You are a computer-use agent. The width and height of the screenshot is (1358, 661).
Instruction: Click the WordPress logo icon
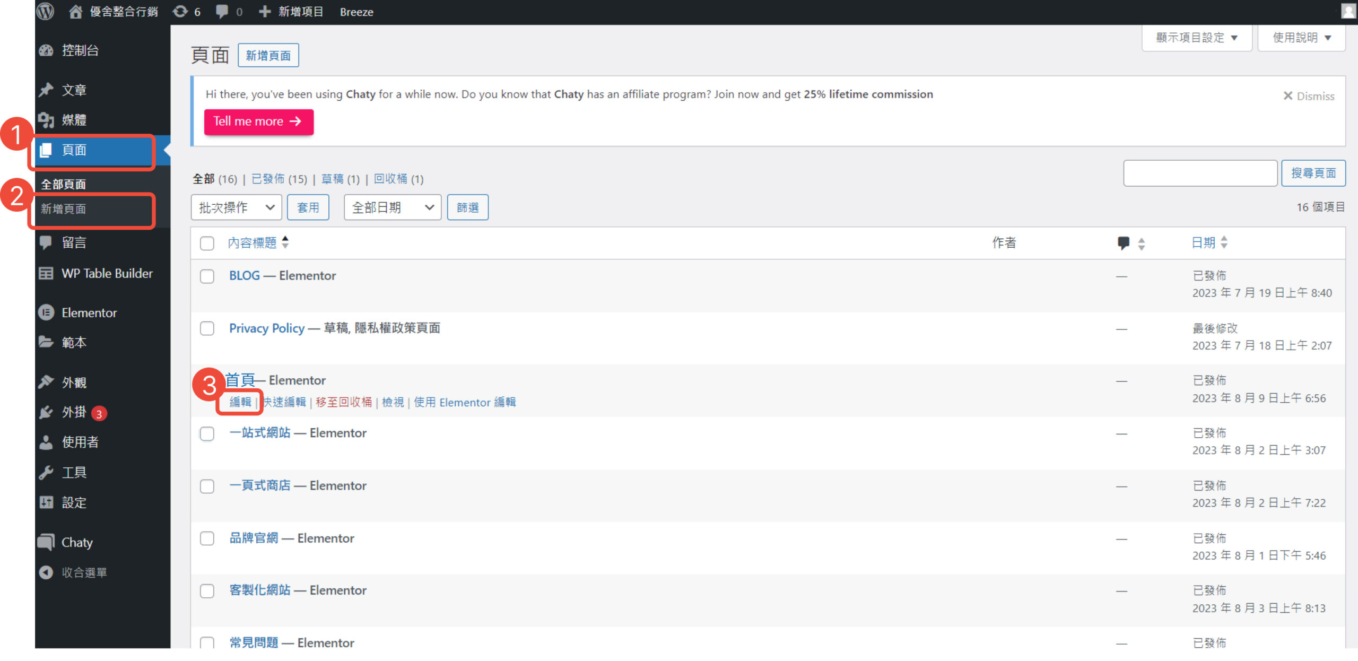point(46,11)
